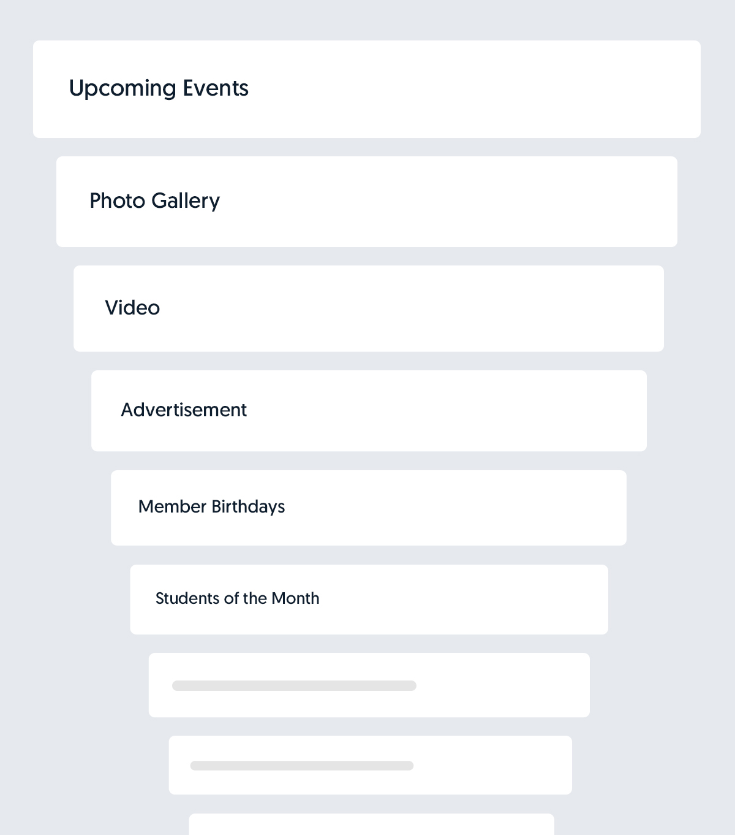
Task: Click the shorter gray loading bar
Action: 302,766
